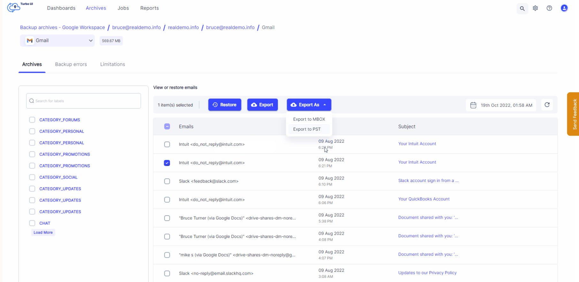The height and width of the screenshot is (282, 579).
Task: Open Your QuickBooks Account subject link
Action: tap(424, 199)
